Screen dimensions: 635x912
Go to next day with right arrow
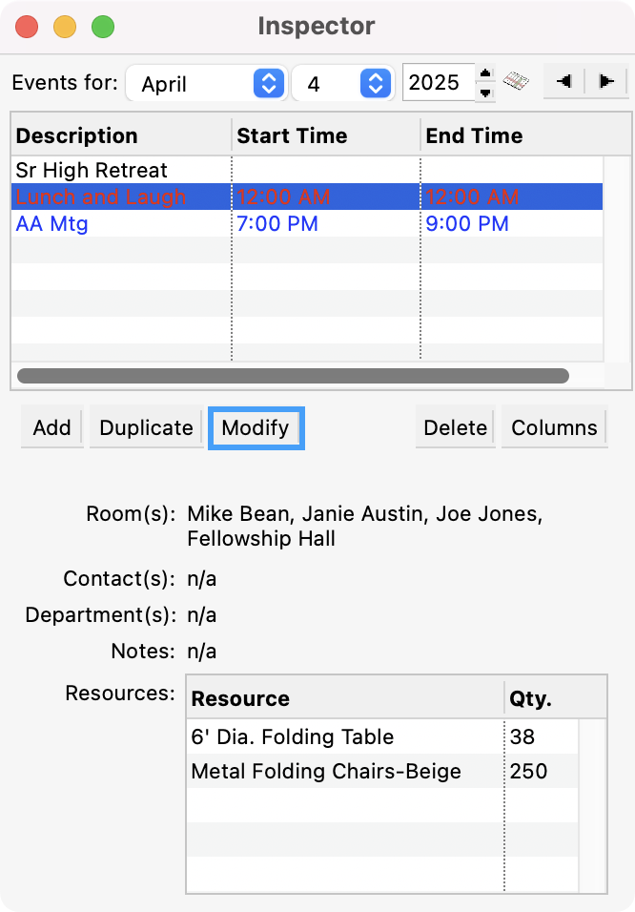coord(604,81)
